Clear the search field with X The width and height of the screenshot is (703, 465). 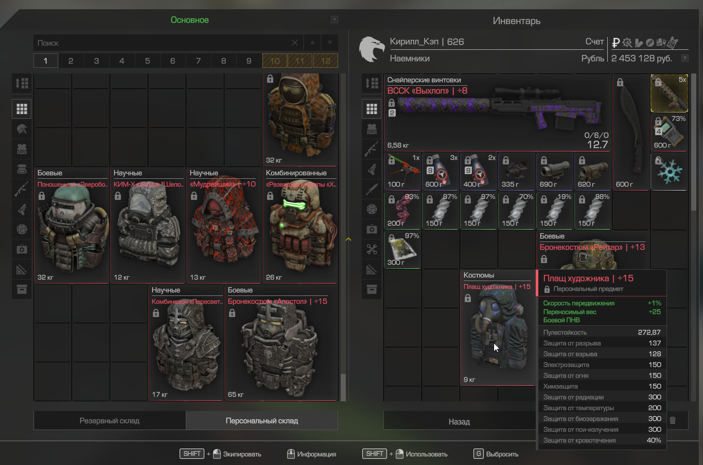coord(295,43)
